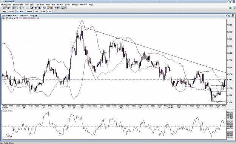The image size is (236, 144).
Task: Click the icon immediately right of the grid hash
Action: point(58,8)
